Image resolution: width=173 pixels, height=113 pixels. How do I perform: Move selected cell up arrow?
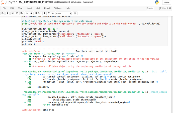[27, 13]
